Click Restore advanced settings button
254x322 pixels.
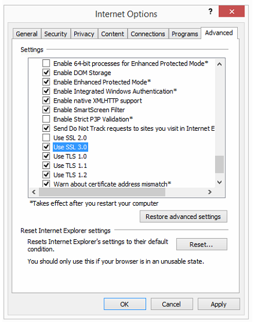point(183,216)
